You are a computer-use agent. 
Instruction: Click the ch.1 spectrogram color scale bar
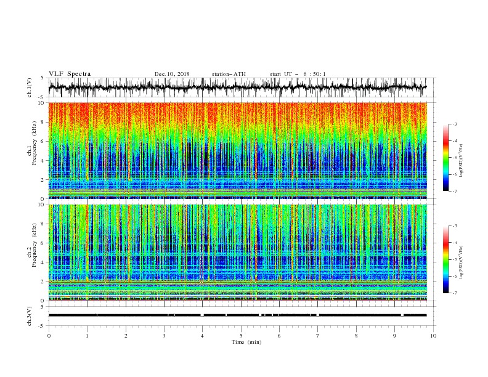point(445,157)
